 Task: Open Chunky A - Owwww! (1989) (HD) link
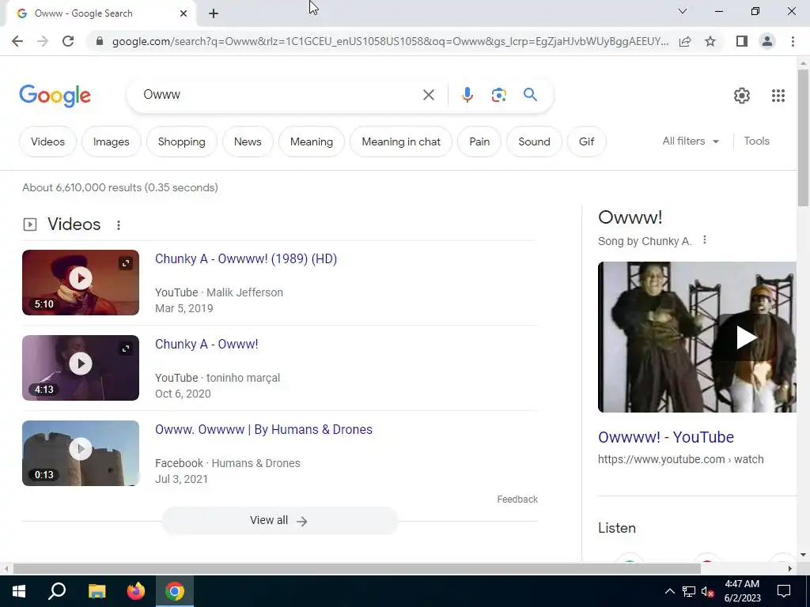[x=246, y=258]
